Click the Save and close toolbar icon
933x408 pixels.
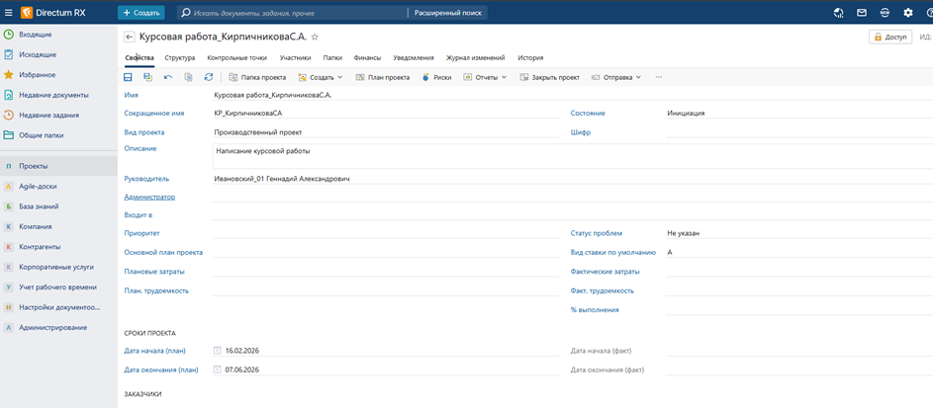pos(147,77)
